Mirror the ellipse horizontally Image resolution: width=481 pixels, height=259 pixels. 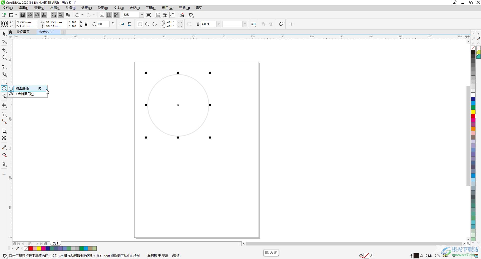click(x=122, y=24)
